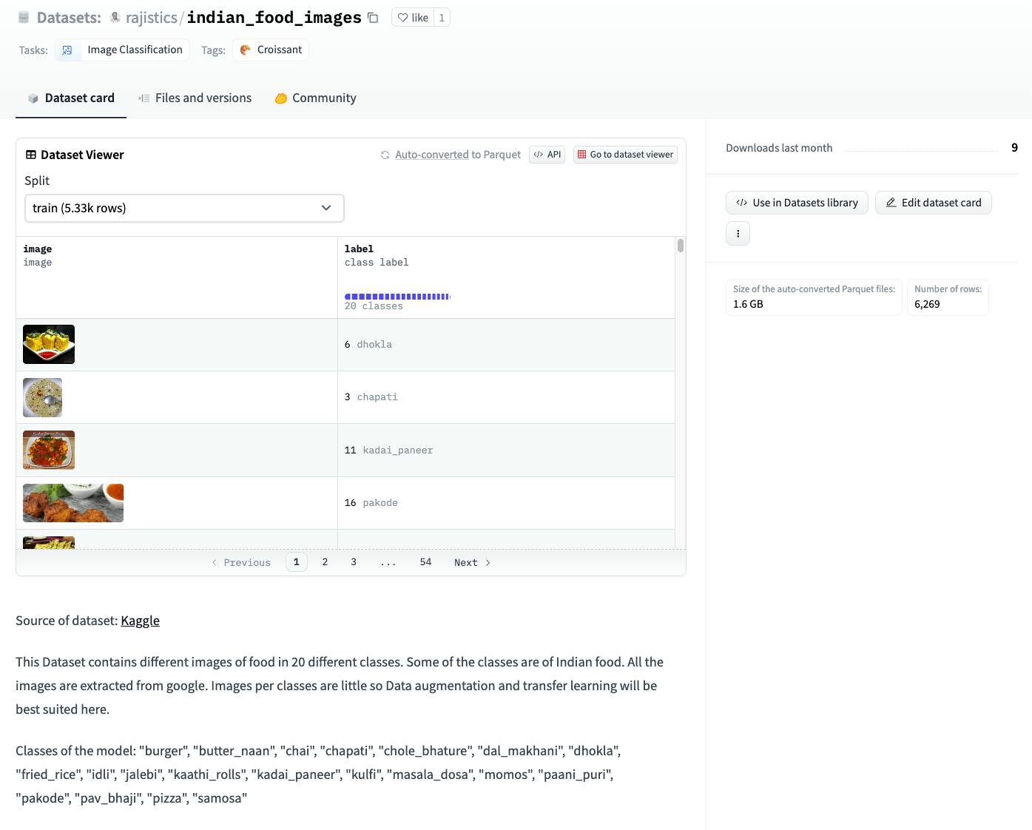Viewport: 1032px width, 830px height.
Task: Open the dhokla image thumbnail
Action: (x=49, y=345)
